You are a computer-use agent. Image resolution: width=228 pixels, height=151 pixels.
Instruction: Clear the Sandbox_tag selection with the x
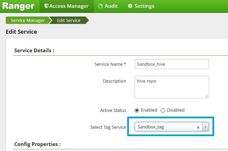pos(198,127)
